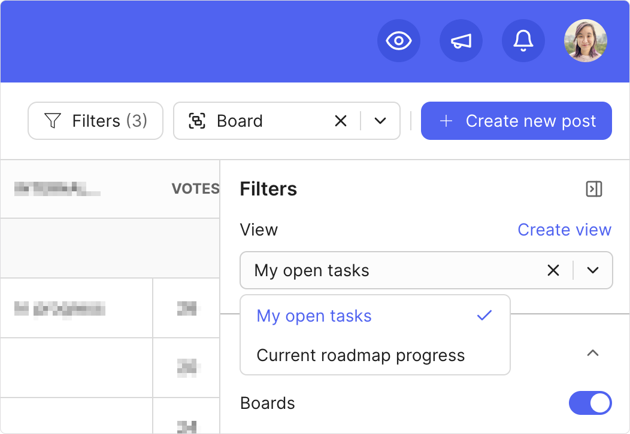Open the View dropdown chevron
630x434 pixels.
click(593, 270)
